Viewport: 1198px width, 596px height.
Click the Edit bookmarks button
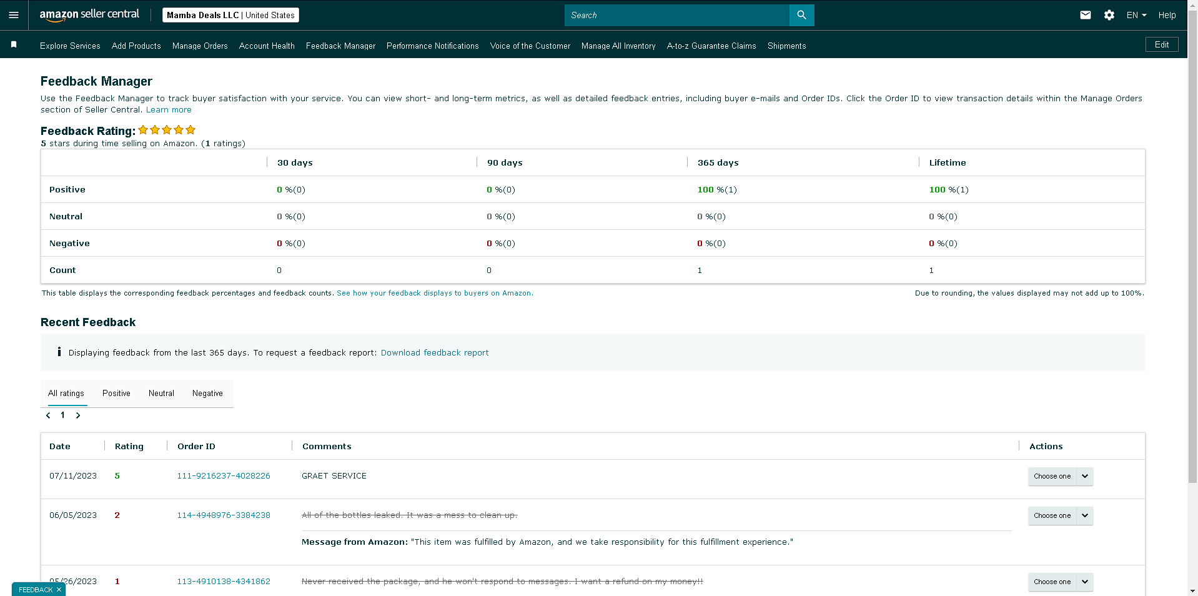(1162, 44)
